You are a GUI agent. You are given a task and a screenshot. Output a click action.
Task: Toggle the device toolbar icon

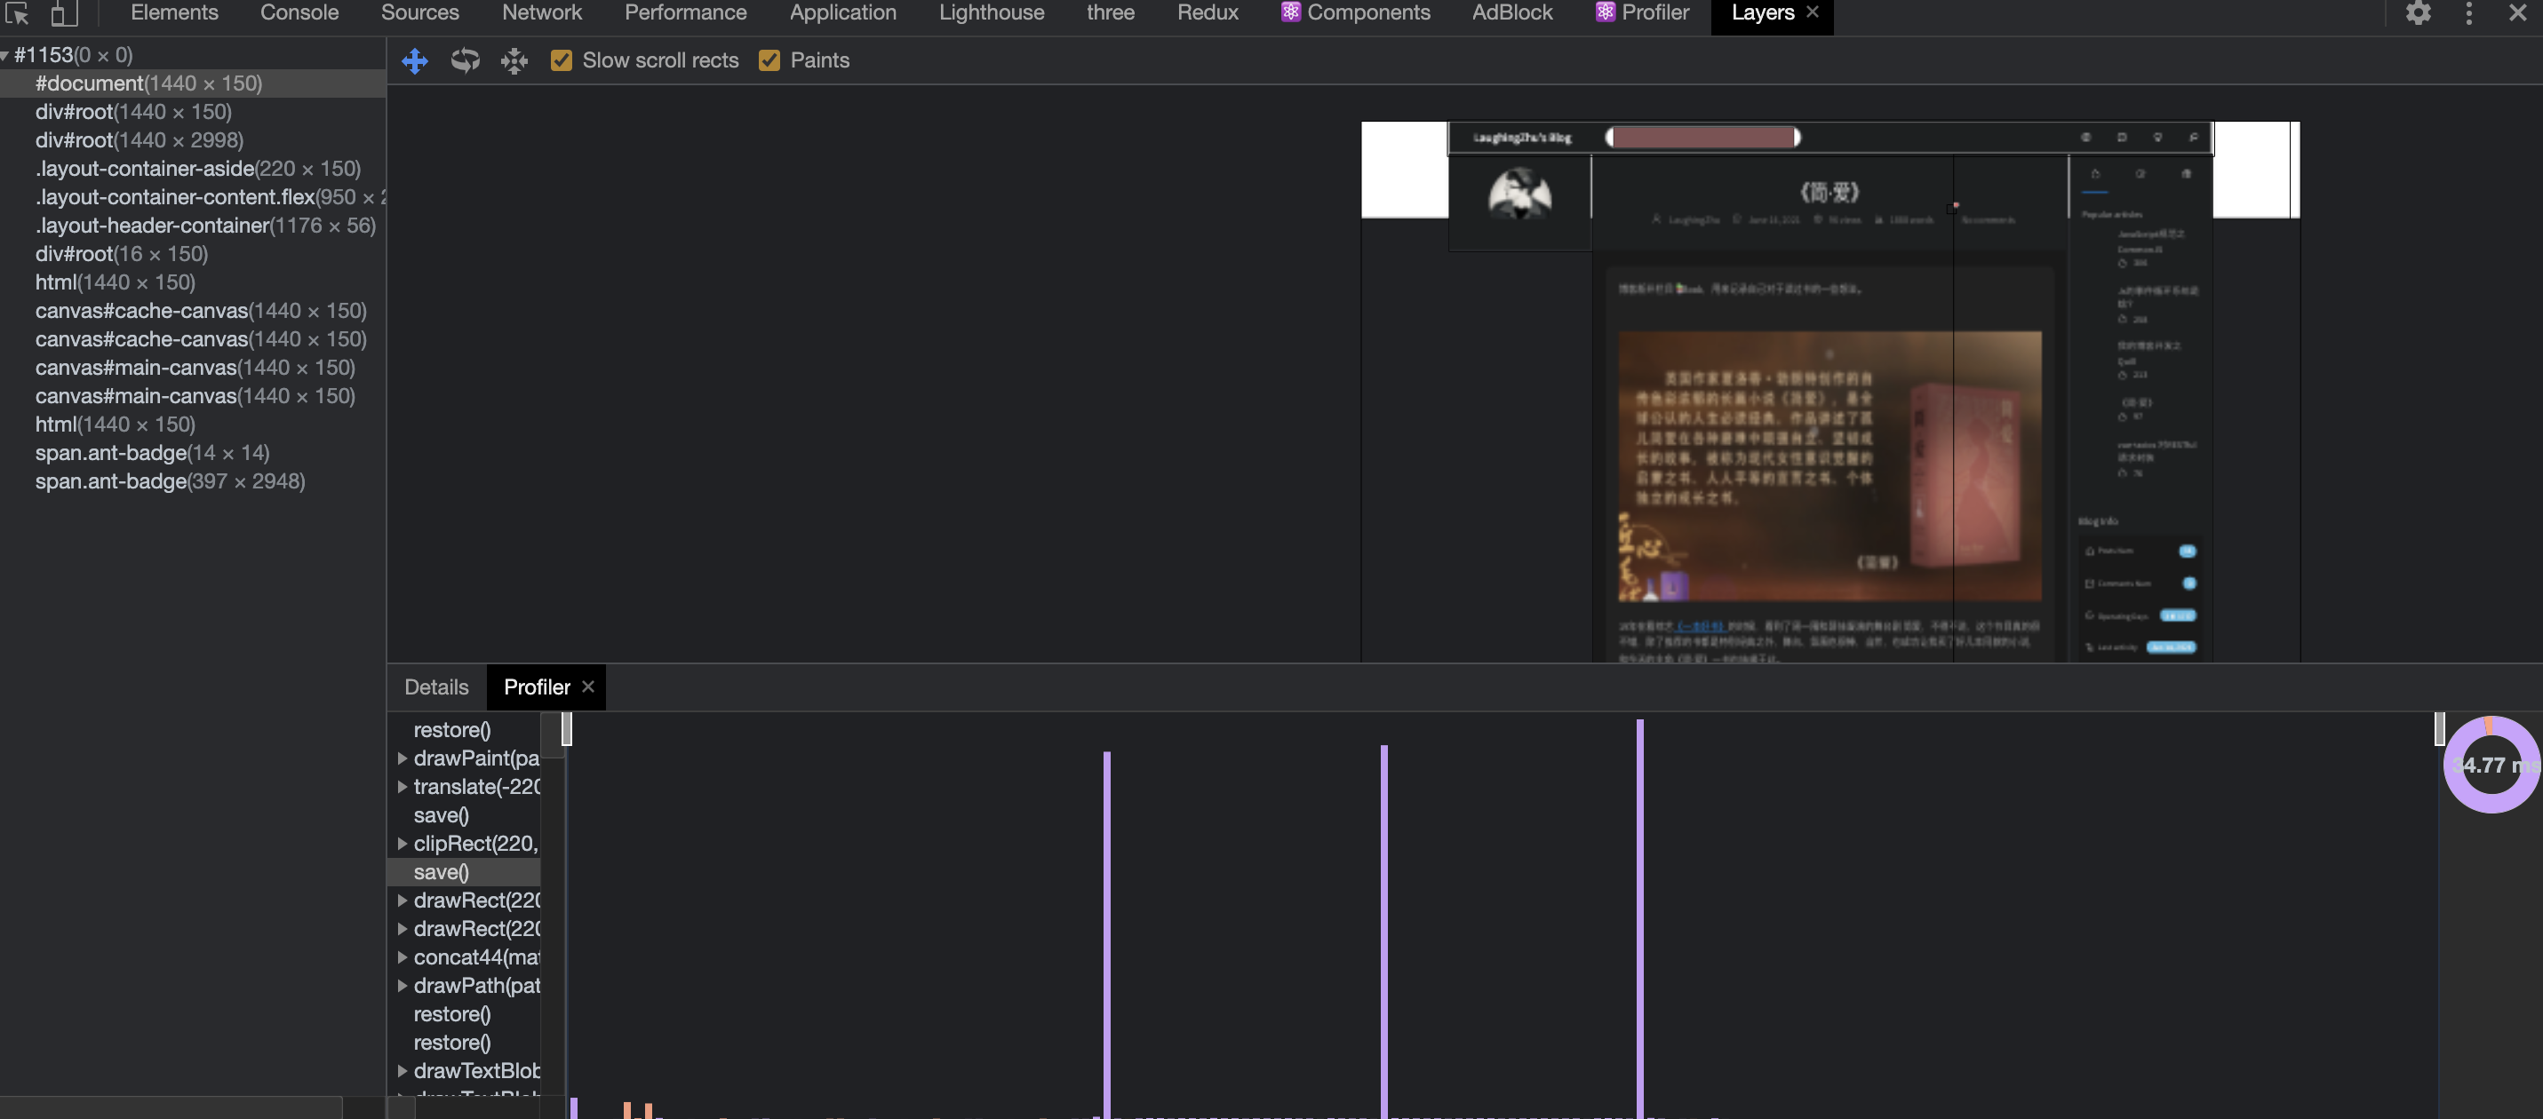pos(64,12)
